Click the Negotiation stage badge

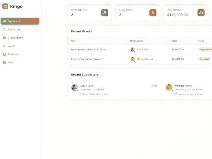pyautogui.click(x=205, y=49)
